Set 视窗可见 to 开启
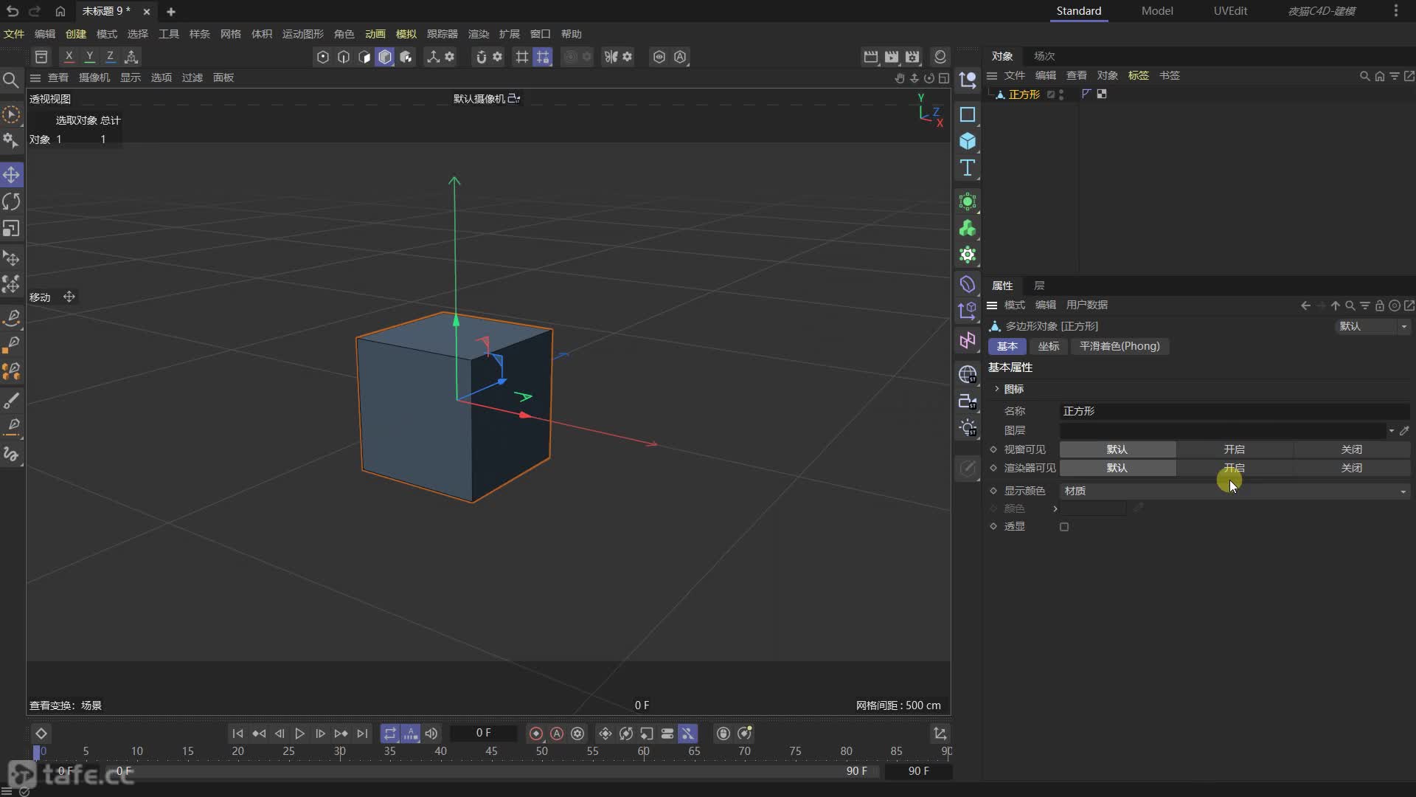The height and width of the screenshot is (797, 1416). point(1235,449)
